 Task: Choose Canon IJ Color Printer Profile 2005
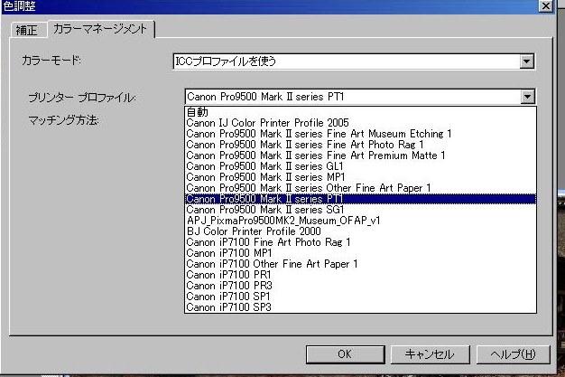360,123
